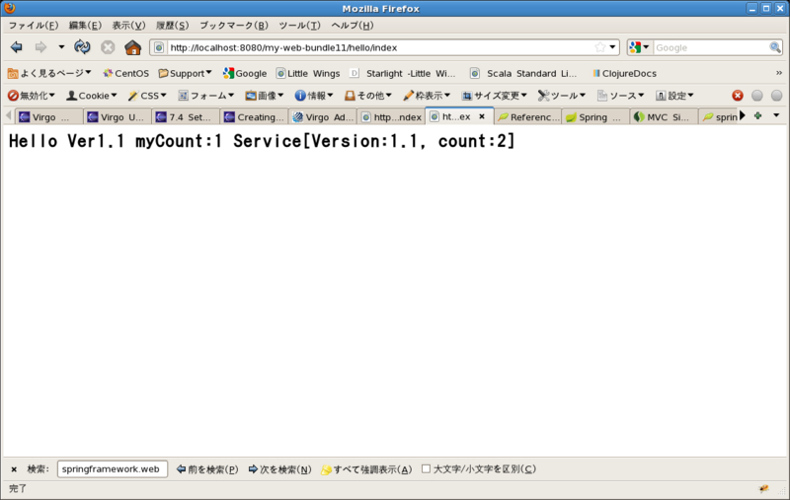
Task: Open the ツール menu in menu bar
Action: coord(300,26)
